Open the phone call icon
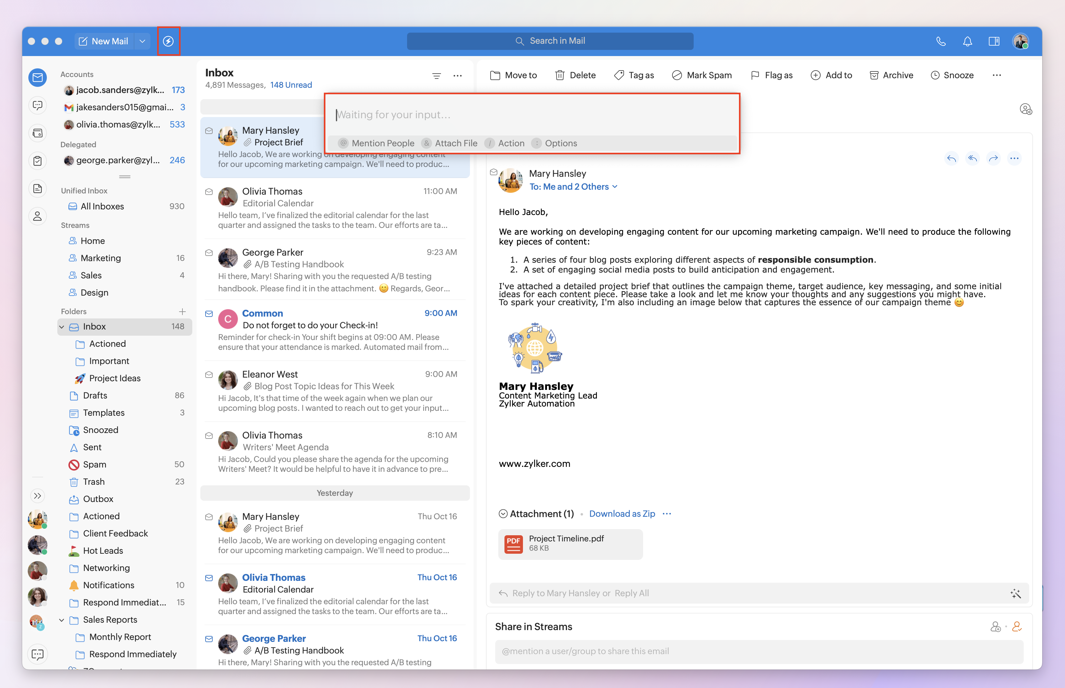Viewport: 1065px width, 688px height. pos(941,41)
